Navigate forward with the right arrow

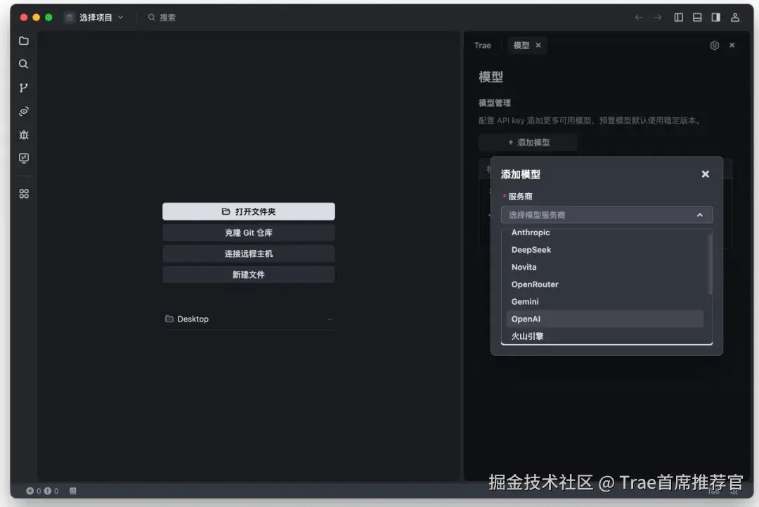click(657, 18)
